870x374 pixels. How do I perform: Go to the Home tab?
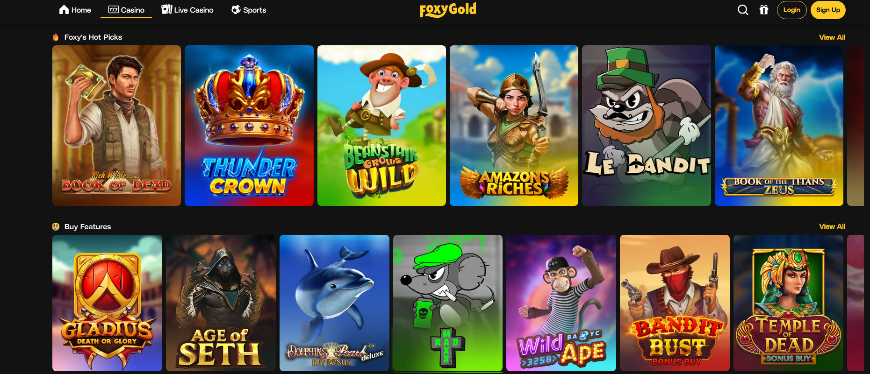(75, 10)
